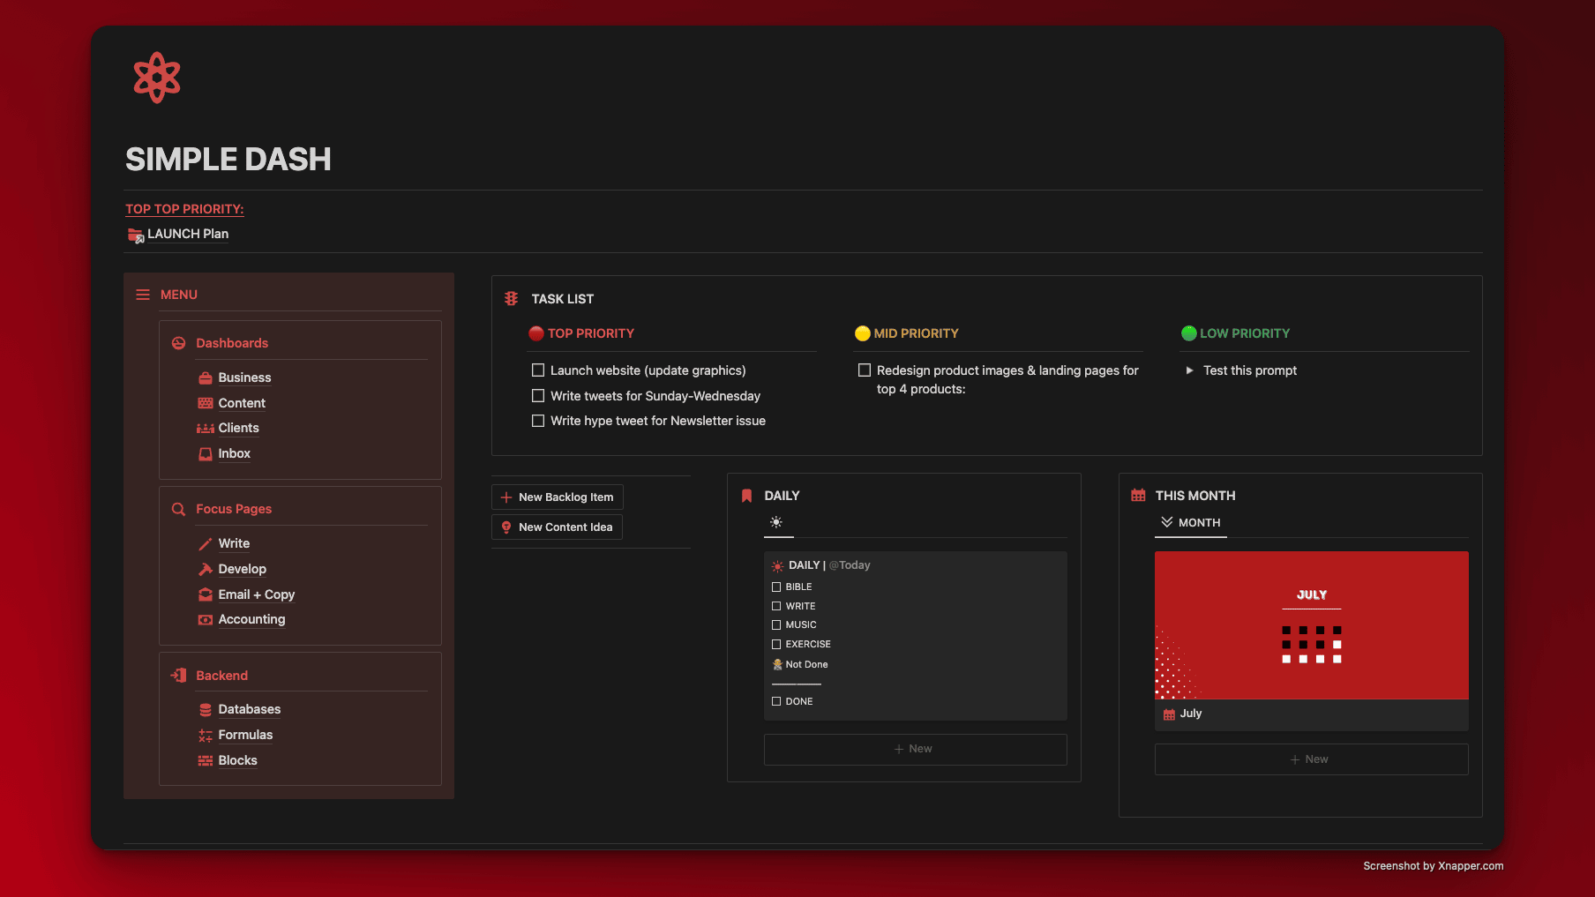Check Write tweets for Sunday-Wednesday
The height and width of the screenshot is (897, 1595).
click(538, 396)
